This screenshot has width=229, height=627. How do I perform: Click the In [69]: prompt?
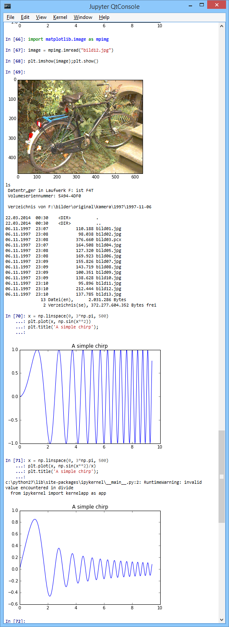pyautogui.click(x=16, y=72)
